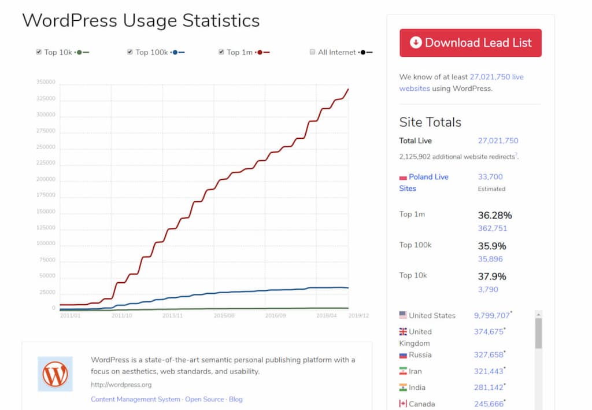Screen dimensions: 592x410
Task: Click the Iran flag icon
Action: coord(403,371)
